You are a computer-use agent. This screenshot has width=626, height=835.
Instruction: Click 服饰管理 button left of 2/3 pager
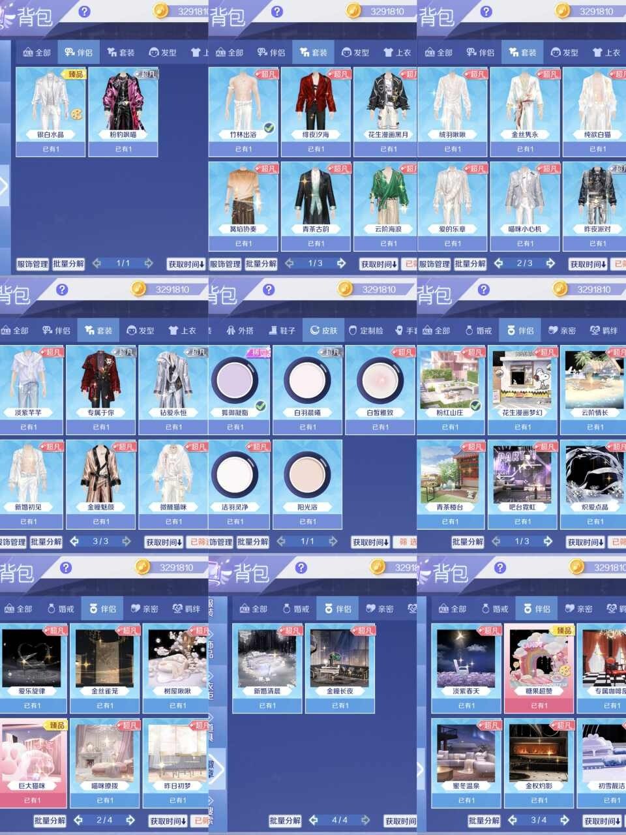point(434,264)
